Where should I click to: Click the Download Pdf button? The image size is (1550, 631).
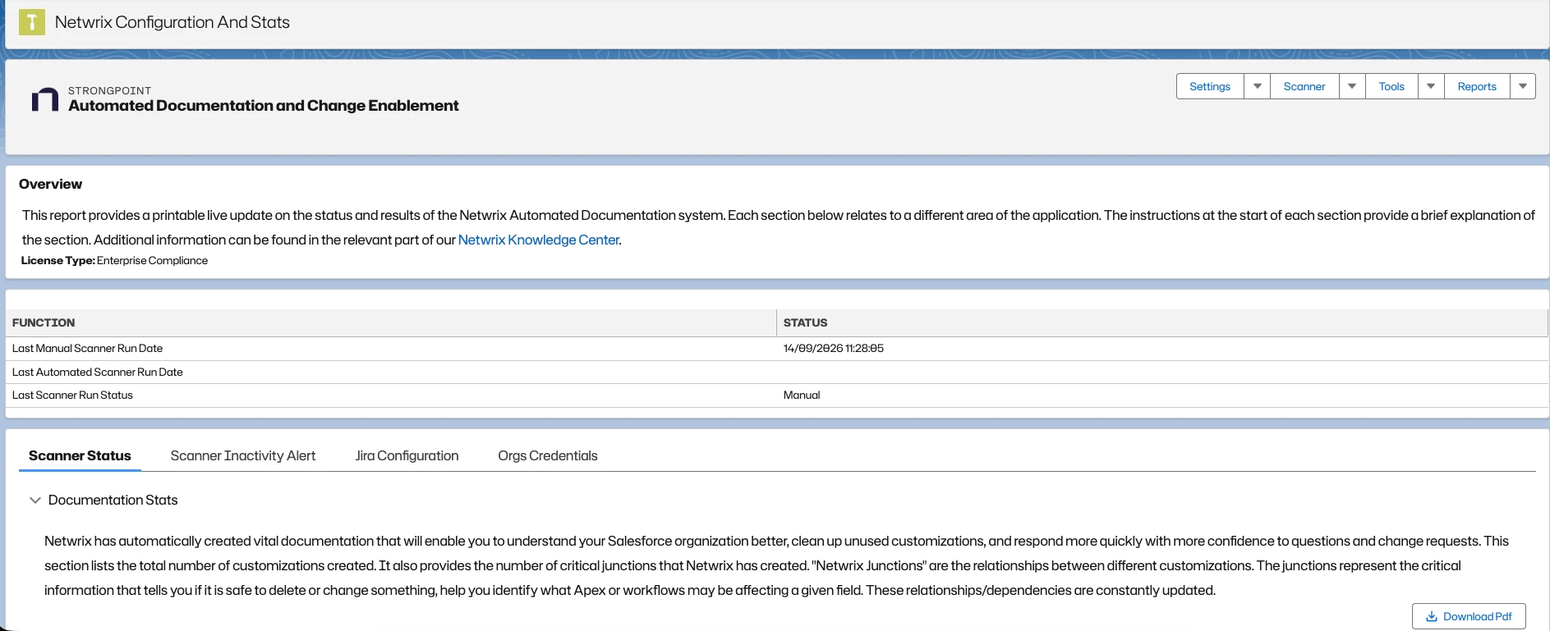point(1469,616)
